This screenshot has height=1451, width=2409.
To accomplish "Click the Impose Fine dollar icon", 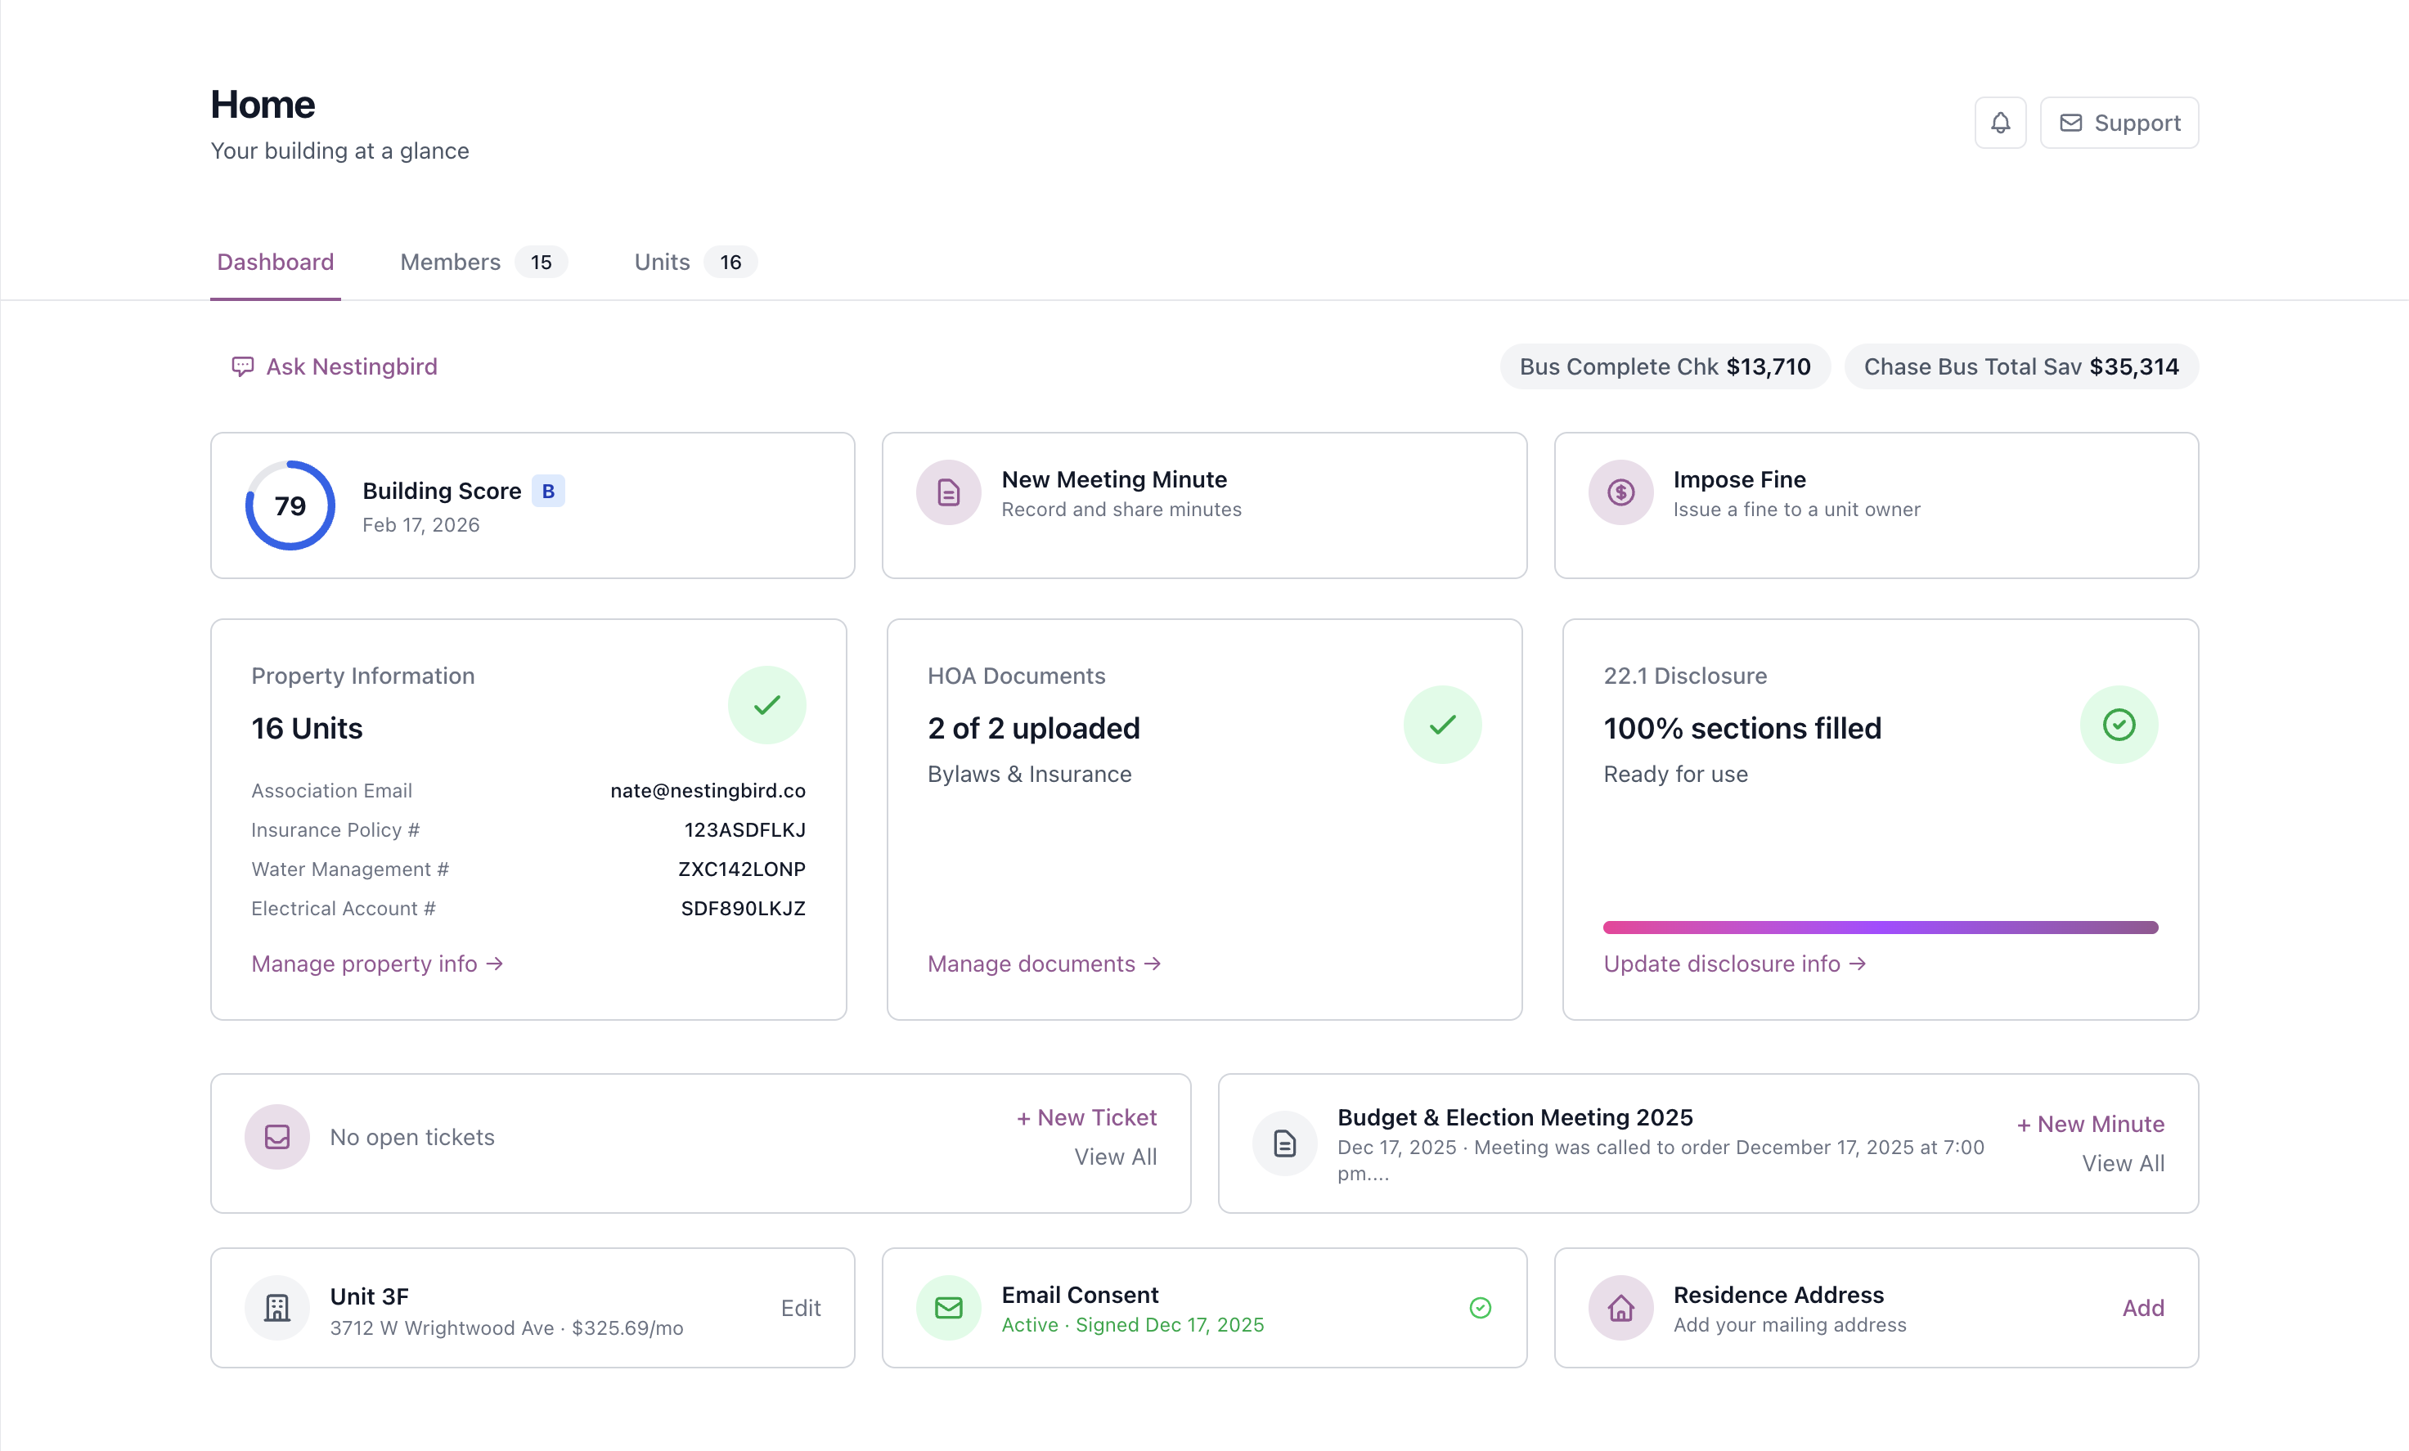I will point(1620,492).
